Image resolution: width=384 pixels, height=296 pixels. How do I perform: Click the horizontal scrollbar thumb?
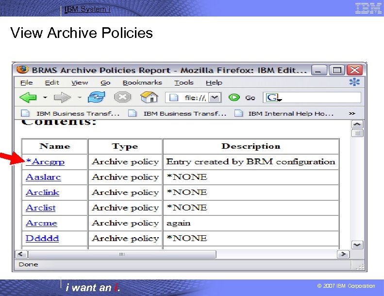click(x=122, y=254)
